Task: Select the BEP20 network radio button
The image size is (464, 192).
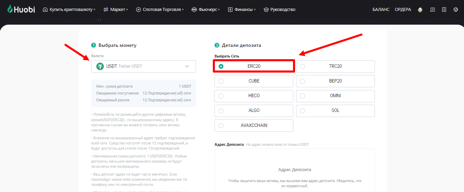Action: click(302, 81)
